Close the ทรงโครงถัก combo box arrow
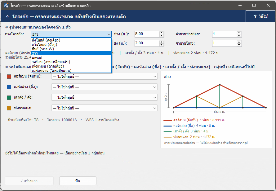Image resolution: width=276 pixels, height=191 pixels. 109,34
